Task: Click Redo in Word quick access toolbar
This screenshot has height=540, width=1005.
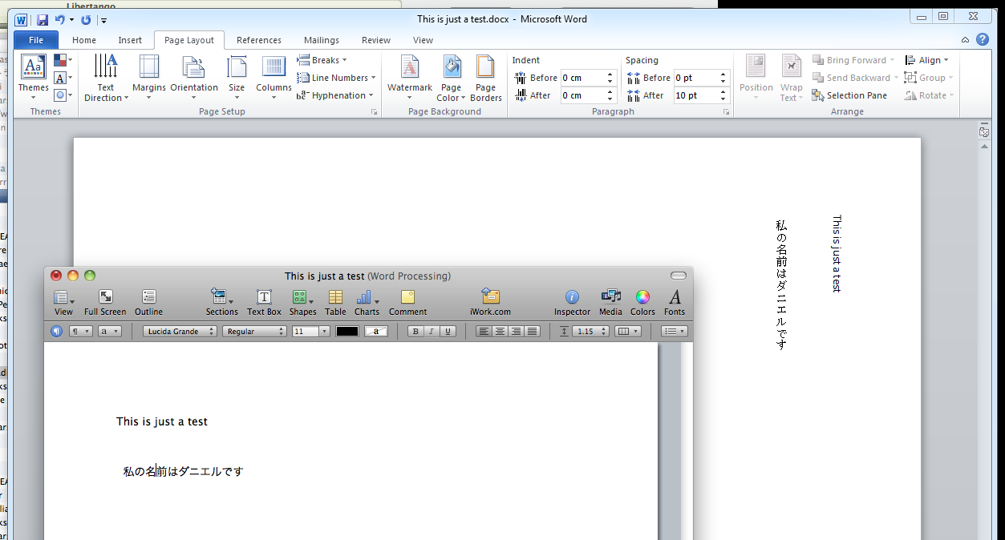Action: click(86, 19)
